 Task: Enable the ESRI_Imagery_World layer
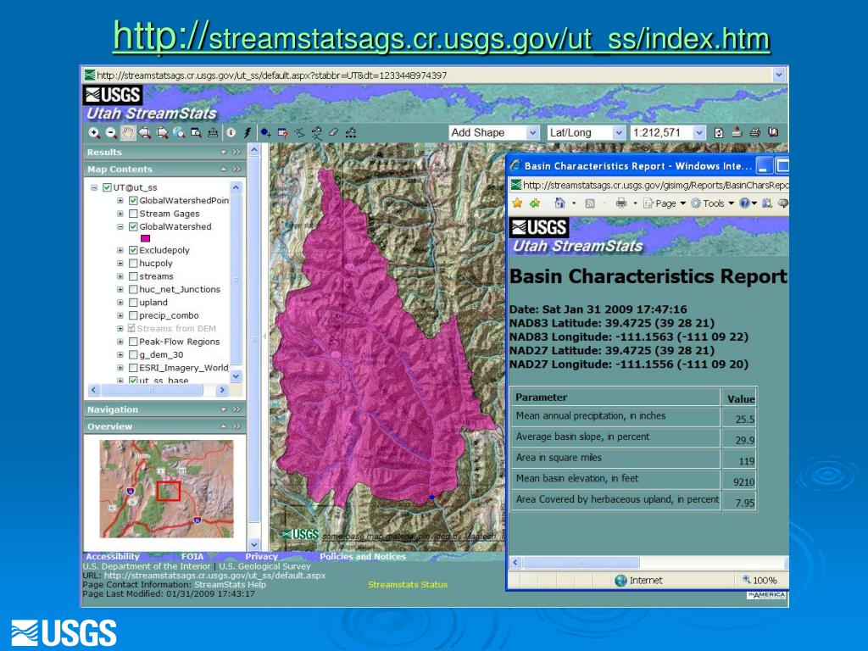coord(133,368)
